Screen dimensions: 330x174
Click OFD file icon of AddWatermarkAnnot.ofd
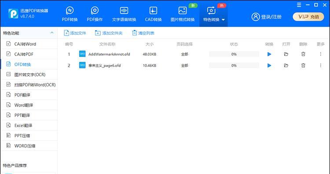(82, 54)
